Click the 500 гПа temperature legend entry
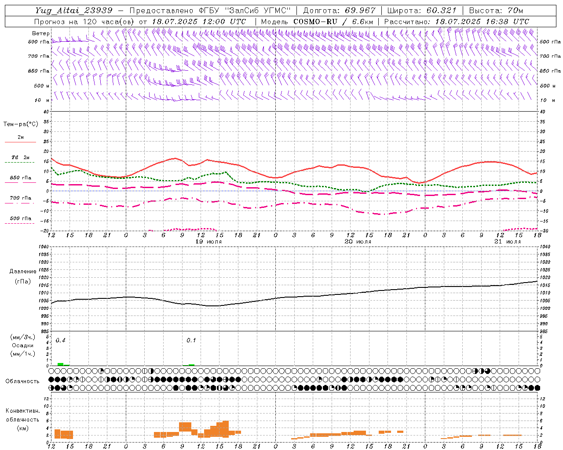This screenshot has width=563, height=450. (20, 218)
